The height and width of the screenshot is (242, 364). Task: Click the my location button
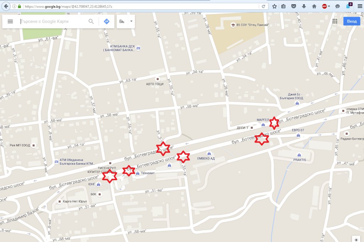[356, 240]
